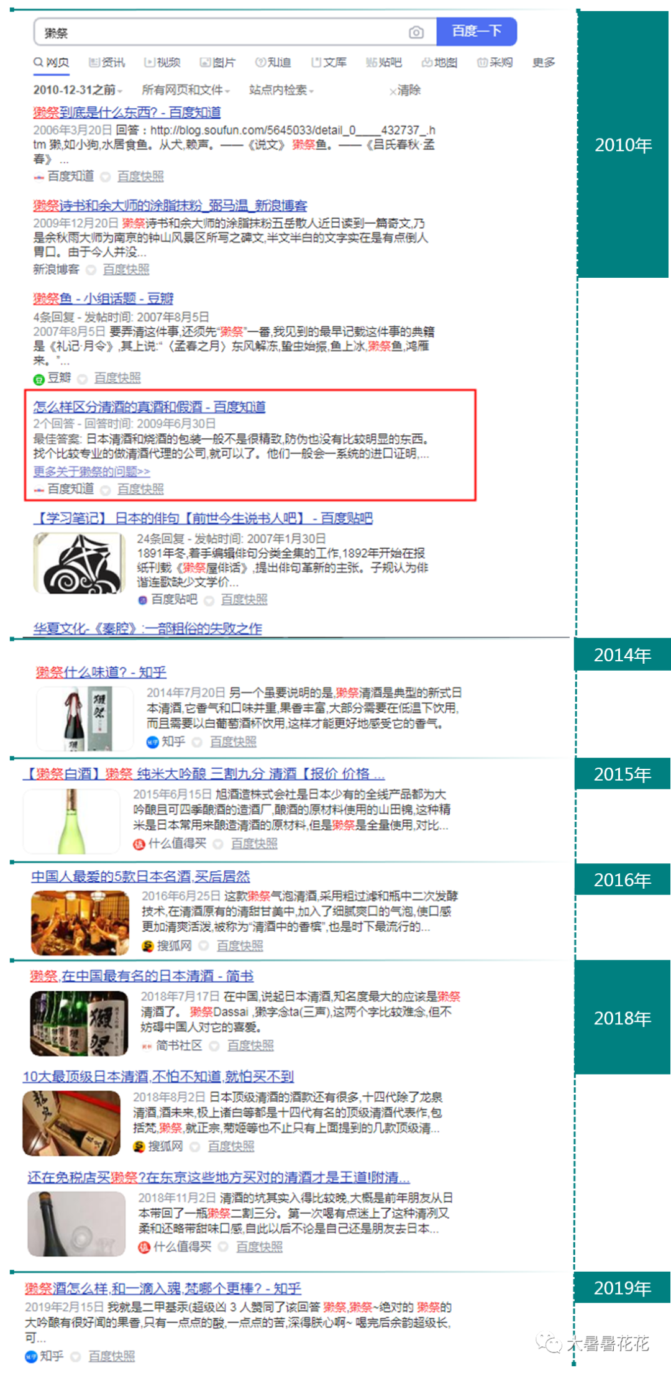
Task: Click the 百度一下 search button
Action: point(477,31)
